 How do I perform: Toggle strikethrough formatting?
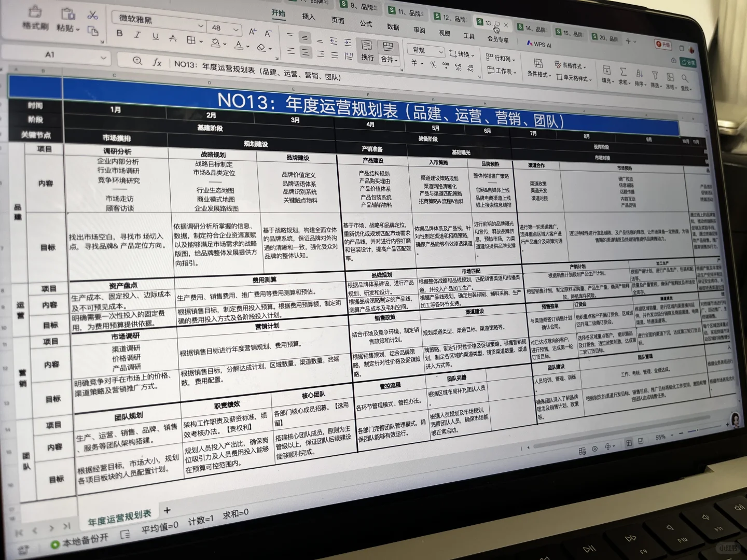173,38
